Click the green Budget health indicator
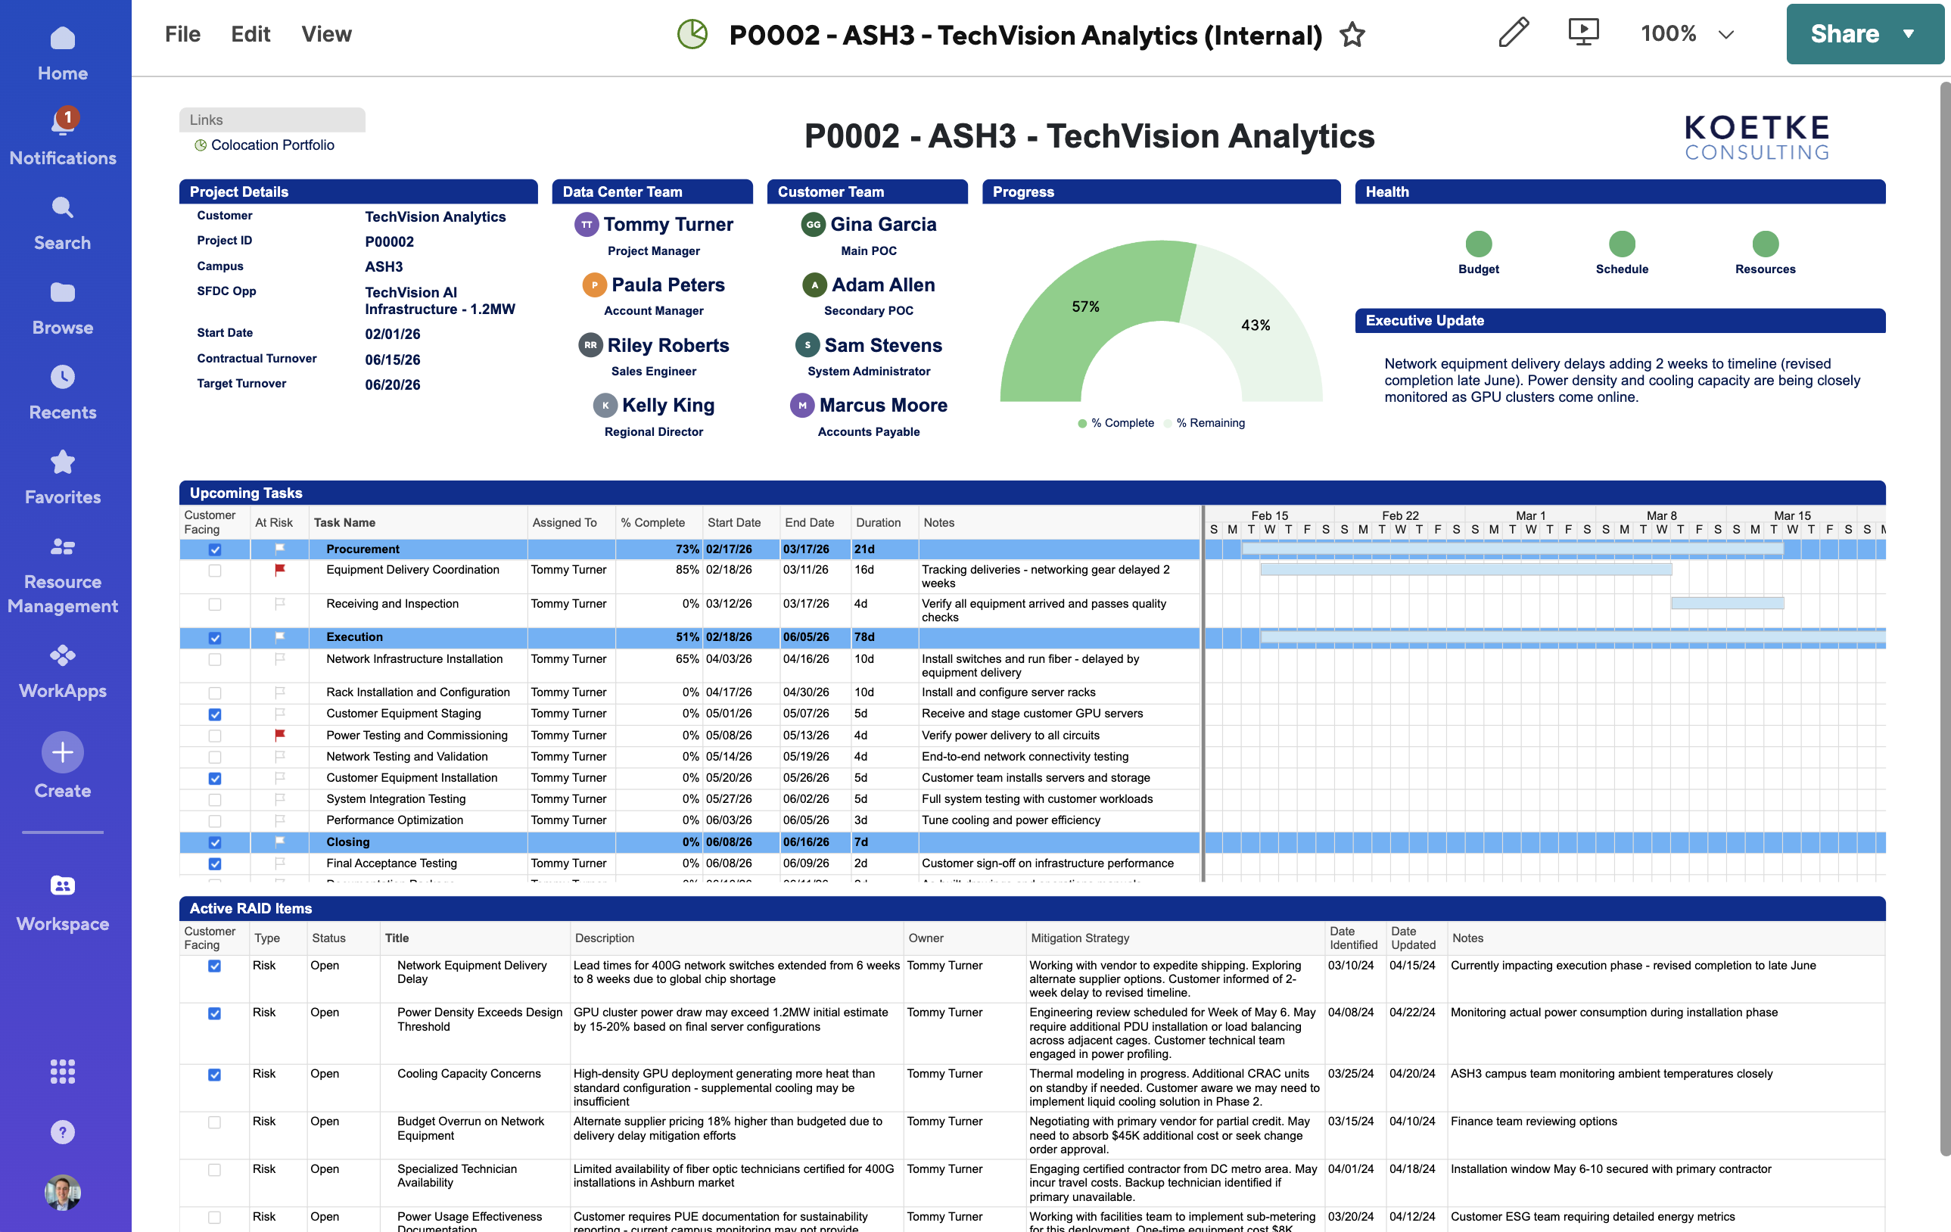The width and height of the screenshot is (1951, 1232). coord(1478,244)
